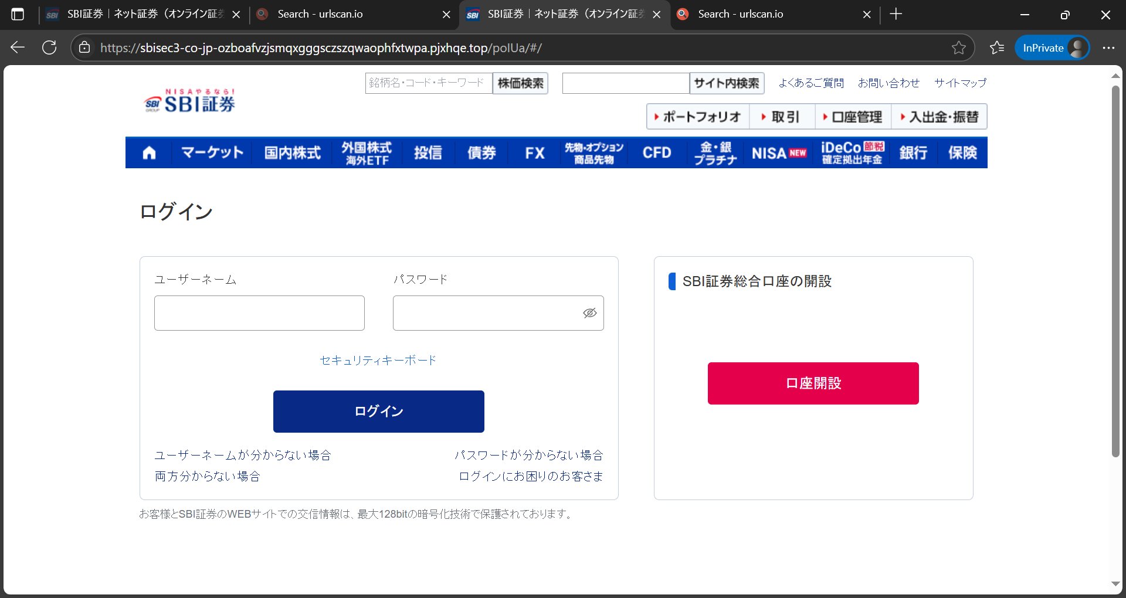The width and height of the screenshot is (1126, 598).
Task: View site information lock icon
Action: click(84, 47)
